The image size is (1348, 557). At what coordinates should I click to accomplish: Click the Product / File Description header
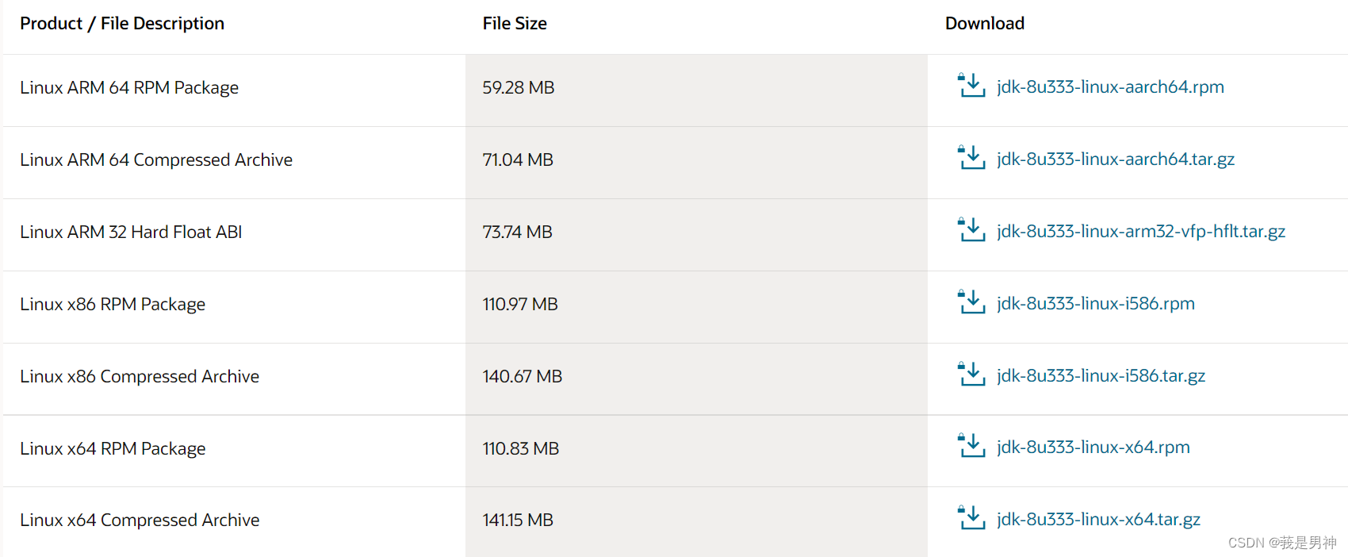point(122,23)
